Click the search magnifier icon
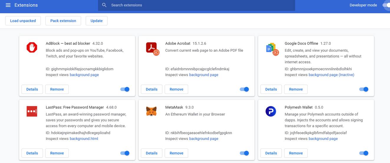 click(104, 5)
